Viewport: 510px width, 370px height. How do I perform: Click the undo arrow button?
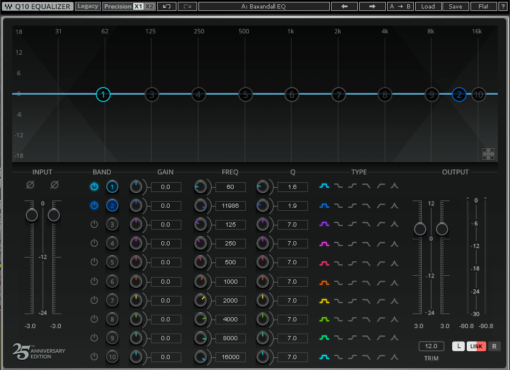(x=167, y=6)
